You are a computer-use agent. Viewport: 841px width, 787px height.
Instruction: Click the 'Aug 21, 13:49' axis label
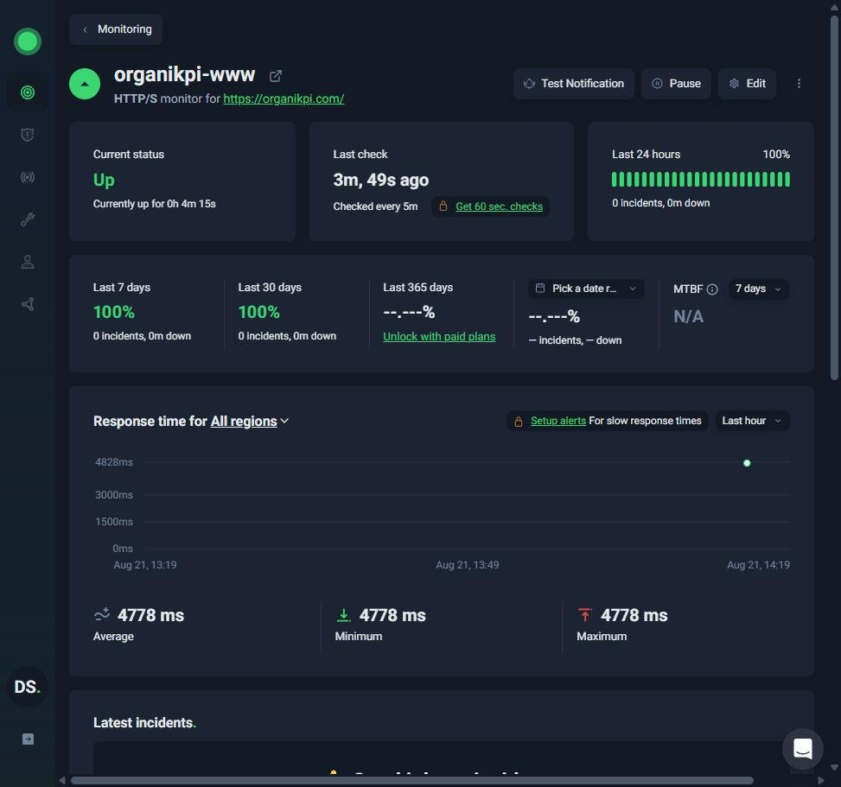click(x=467, y=564)
